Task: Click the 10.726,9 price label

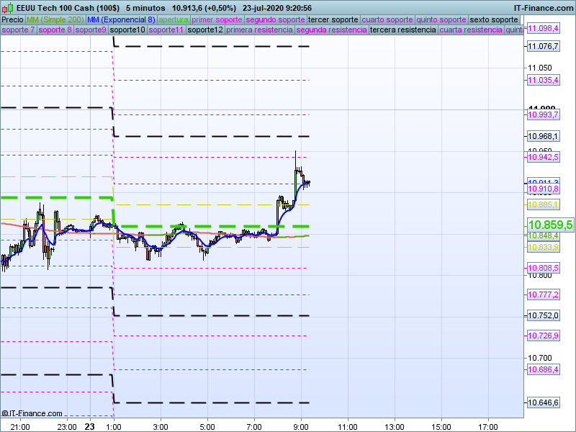Action: pyautogui.click(x=544, y=336)
